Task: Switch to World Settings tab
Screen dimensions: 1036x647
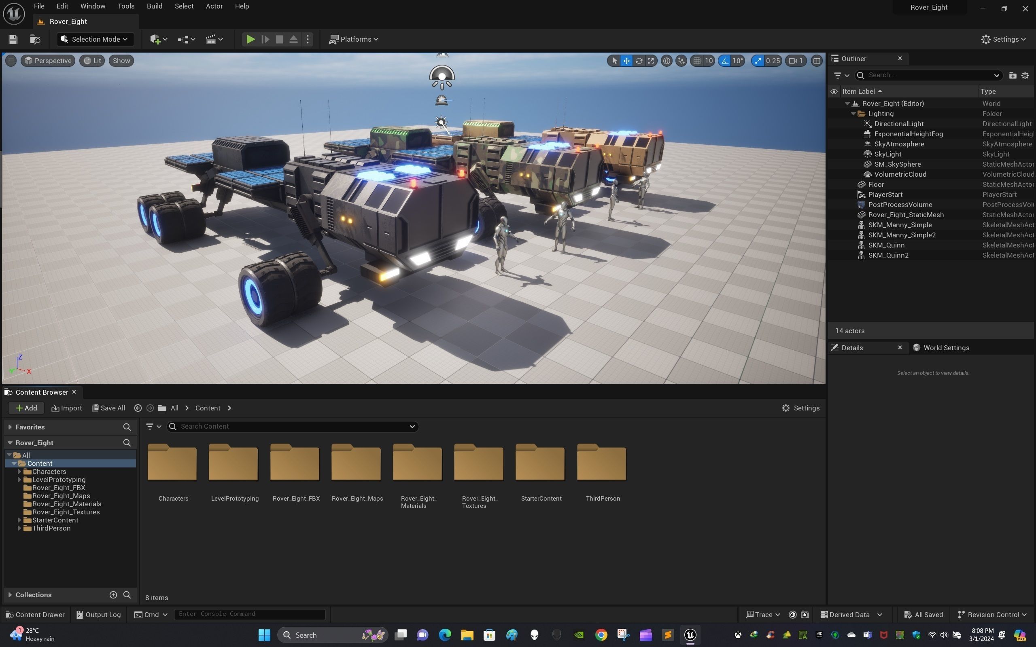Action: (x=945, y=347)
